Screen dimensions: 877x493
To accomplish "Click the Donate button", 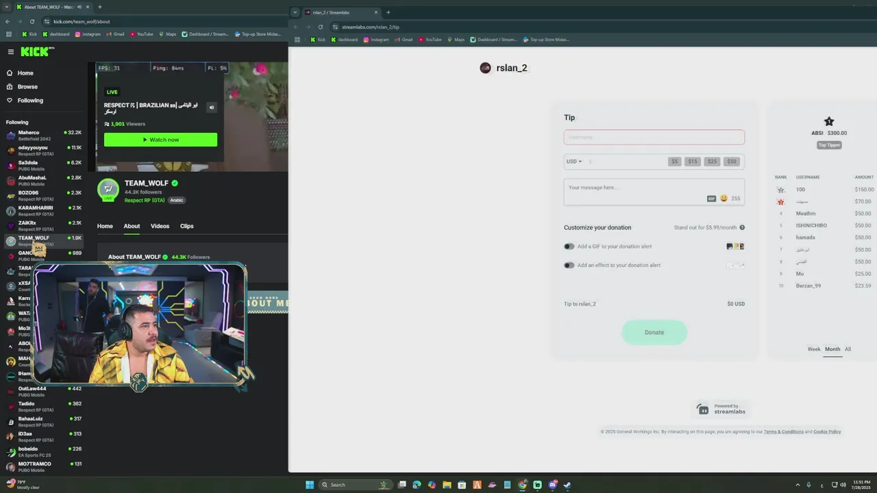I will point(654,332).
